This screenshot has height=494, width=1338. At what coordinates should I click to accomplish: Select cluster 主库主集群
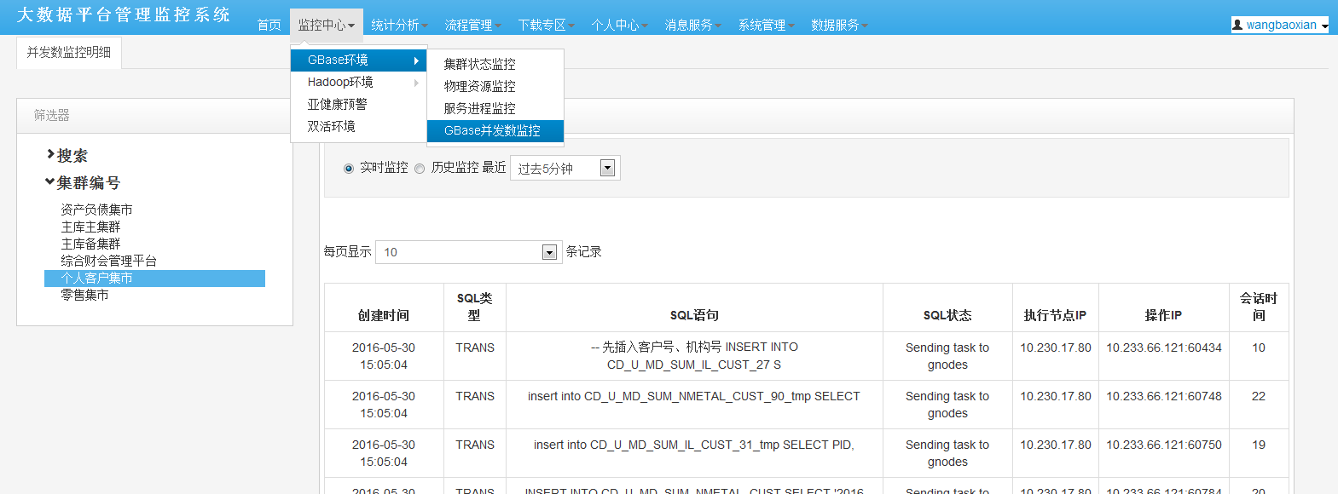pyautogui.click(x=90, y=227)
